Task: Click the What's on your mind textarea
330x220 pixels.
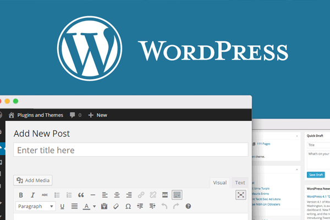Action: [318, 160]
